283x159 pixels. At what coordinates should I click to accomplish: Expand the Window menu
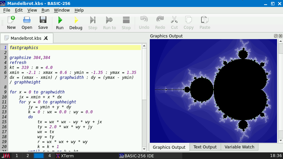[62, 10]
